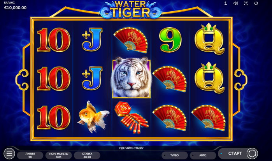Click the firecrackers symbol
This screenshot has width=272, height=161.
click(131, 117)
